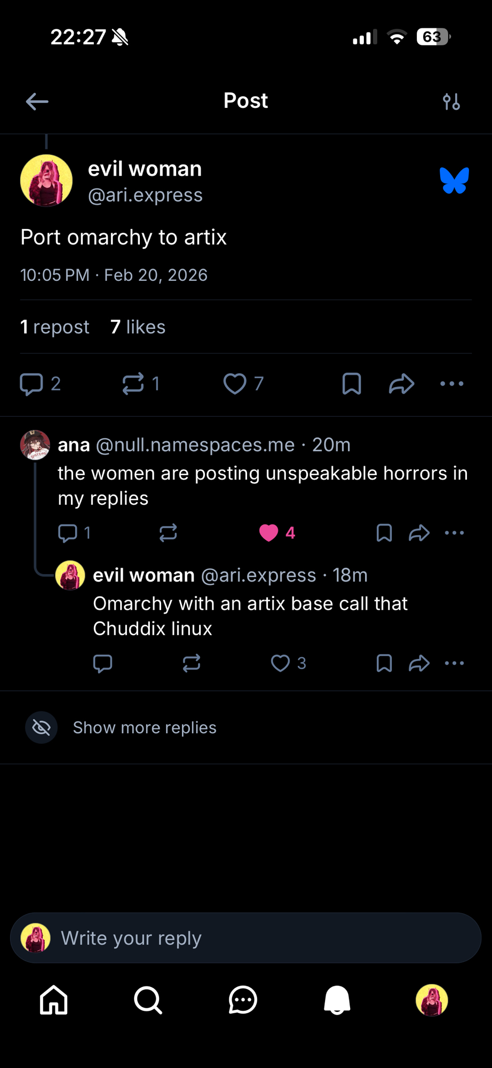The width and height of the screenshot is (492, 1068).
Task: Open ana's profile avatar
Action: coord(35,445)
